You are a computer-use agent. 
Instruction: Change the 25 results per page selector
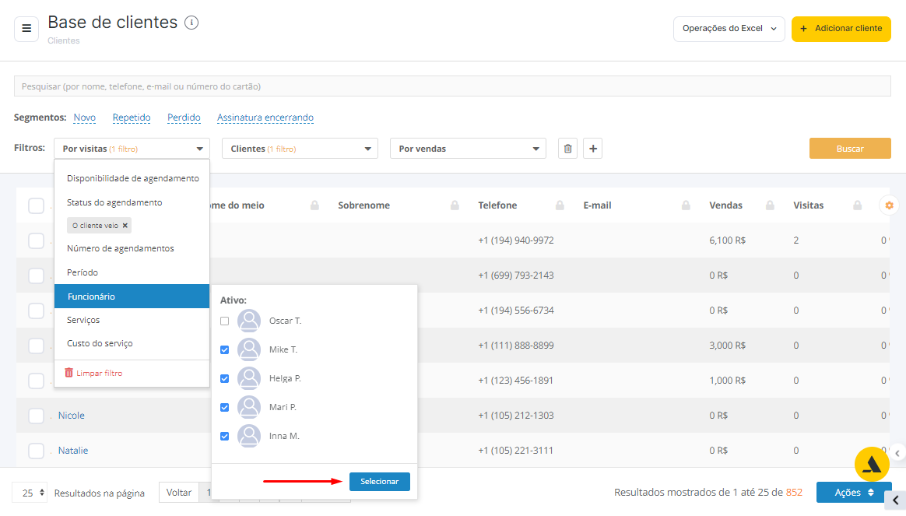(30, 493)
